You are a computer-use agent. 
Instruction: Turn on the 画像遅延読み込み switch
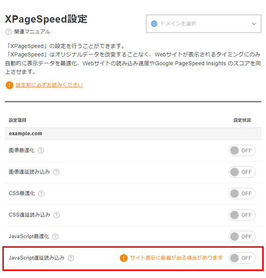242,172
